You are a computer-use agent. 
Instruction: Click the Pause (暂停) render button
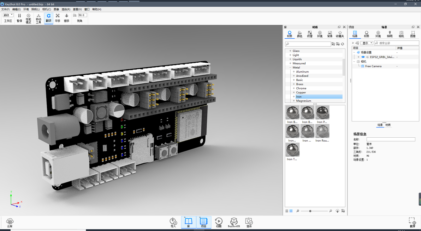click(x=19, y=18)
